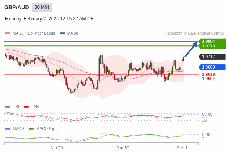The height and width of the screenshot is (154, 227).
Task: Click the 30 MIN timeframe badge
Action: point(42,7)
